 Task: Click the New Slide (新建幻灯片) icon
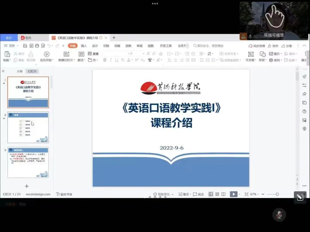pos(66,54)
